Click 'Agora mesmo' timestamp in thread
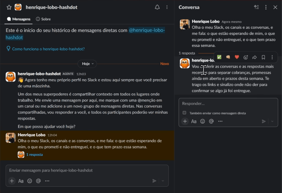 click(231, 22)
